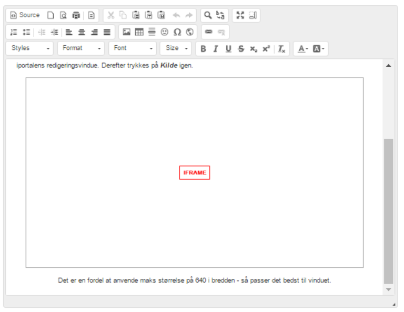
Task: Undo the last change
Action: (176, 15)
